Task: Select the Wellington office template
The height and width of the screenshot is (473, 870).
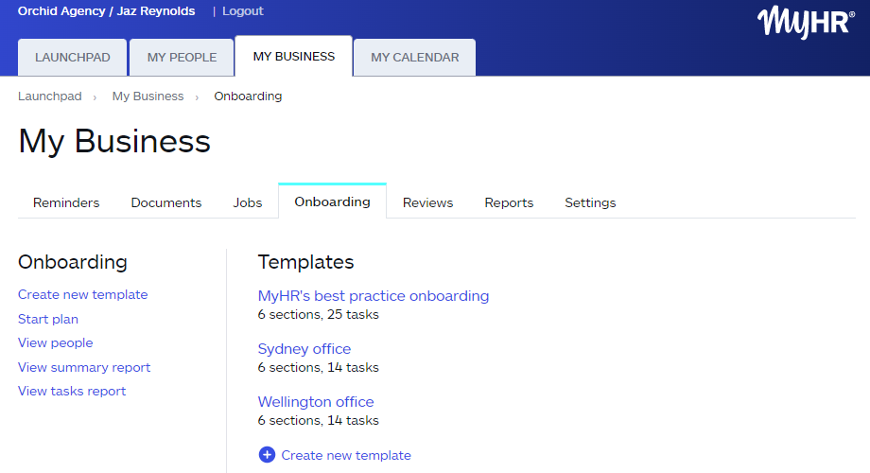Action: 316,402
